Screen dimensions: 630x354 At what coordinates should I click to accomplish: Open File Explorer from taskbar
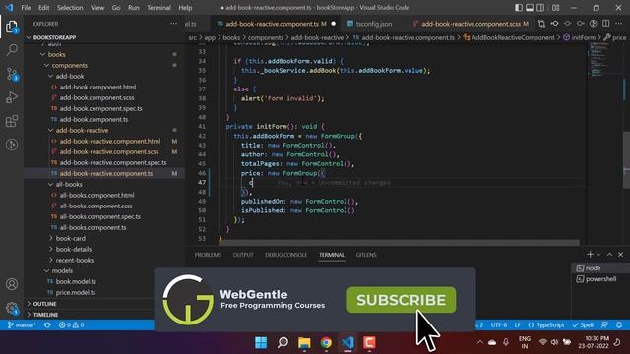pos(304,343)
